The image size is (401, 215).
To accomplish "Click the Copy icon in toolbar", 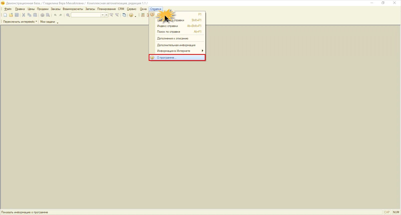I will pos(29,15).
